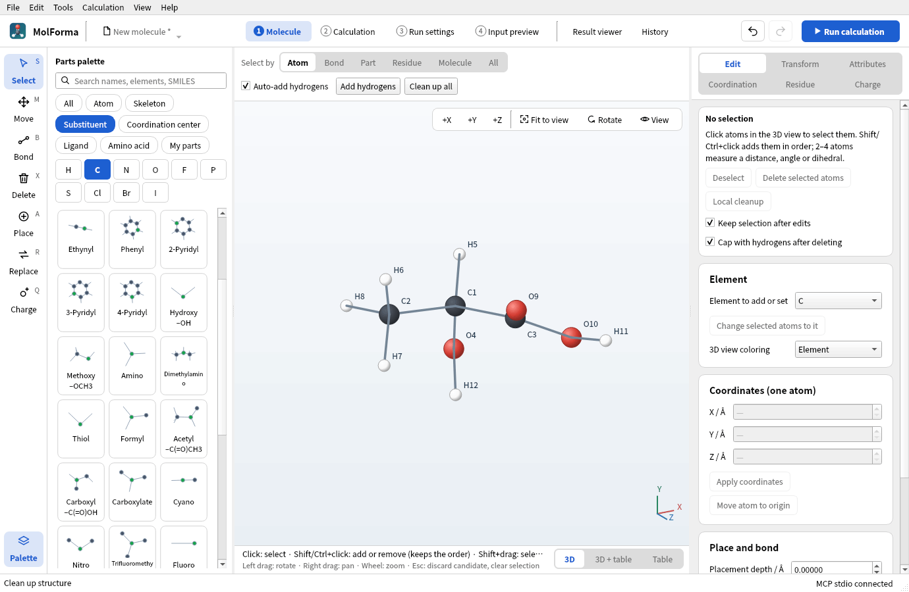
Task: Open the Calculation menu
Action: pos(103,7)
